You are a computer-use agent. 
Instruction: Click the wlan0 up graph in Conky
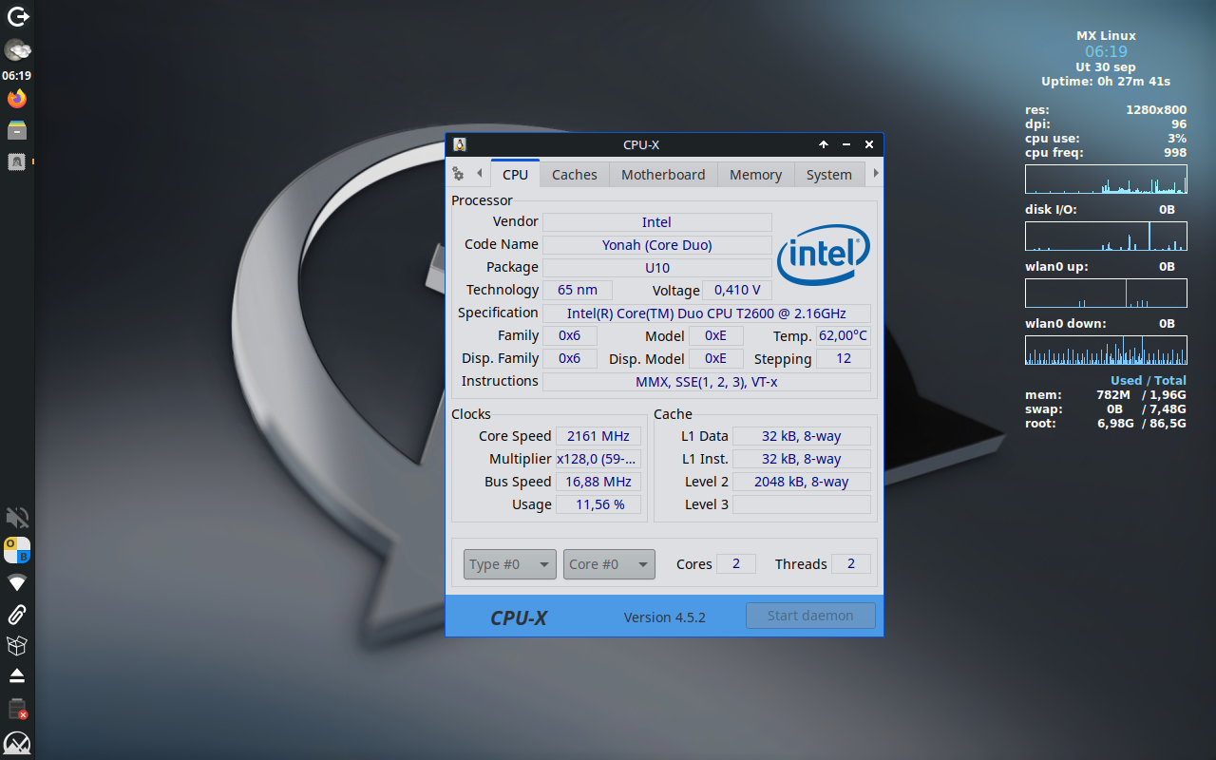1106,294
